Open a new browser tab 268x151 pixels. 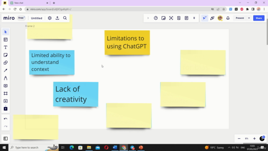pyautogui.click(x=54, y=3)
